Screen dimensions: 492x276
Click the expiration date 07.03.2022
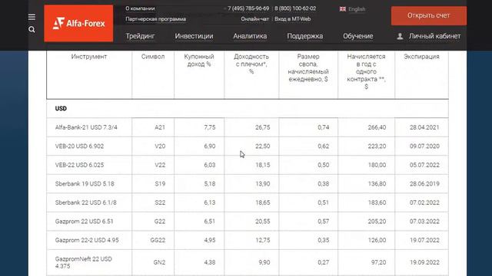point(424,222)
